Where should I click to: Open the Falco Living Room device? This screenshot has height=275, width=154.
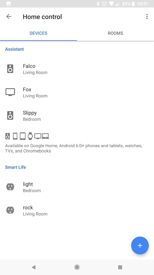pos(77,69)
